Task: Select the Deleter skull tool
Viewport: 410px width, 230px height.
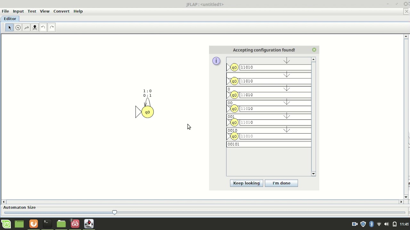Action: (x=35, y=27)
